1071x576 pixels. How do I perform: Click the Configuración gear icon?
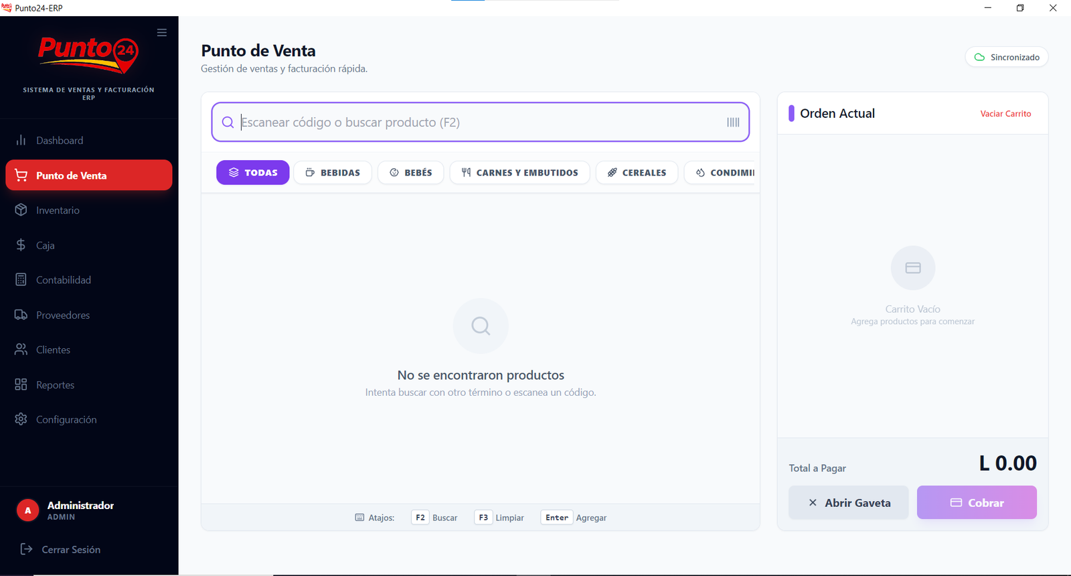pyautogui.click(x=21, y=419)
